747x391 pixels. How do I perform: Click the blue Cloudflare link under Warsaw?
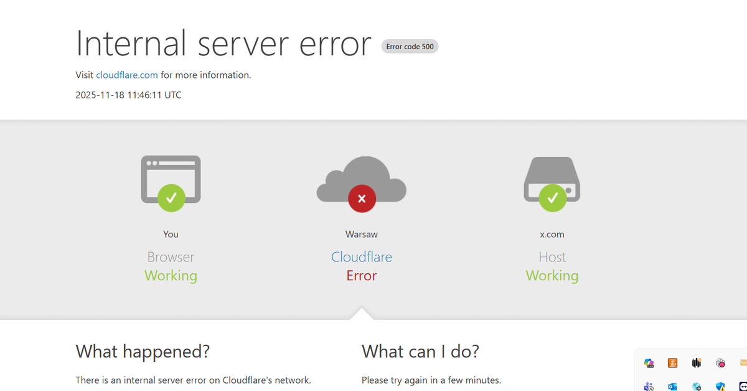click(362, 257)
